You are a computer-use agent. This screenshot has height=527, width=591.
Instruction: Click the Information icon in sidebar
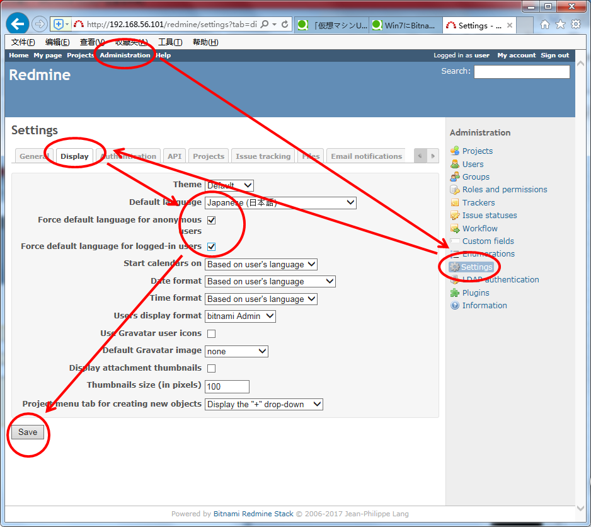point(455,306)
